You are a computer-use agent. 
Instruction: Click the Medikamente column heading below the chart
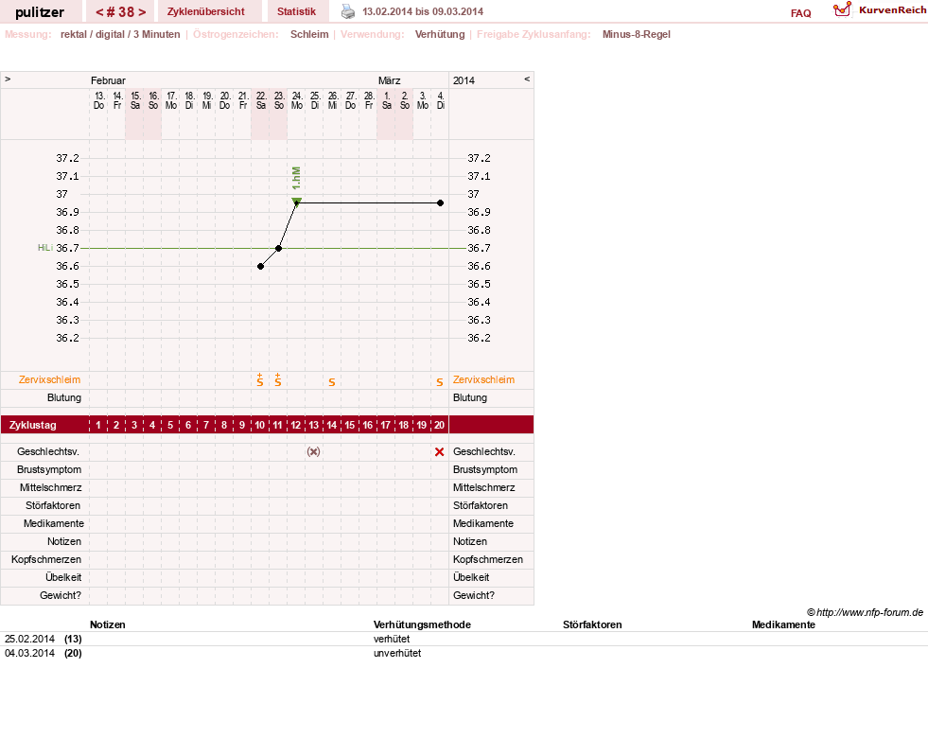(783, 624)
